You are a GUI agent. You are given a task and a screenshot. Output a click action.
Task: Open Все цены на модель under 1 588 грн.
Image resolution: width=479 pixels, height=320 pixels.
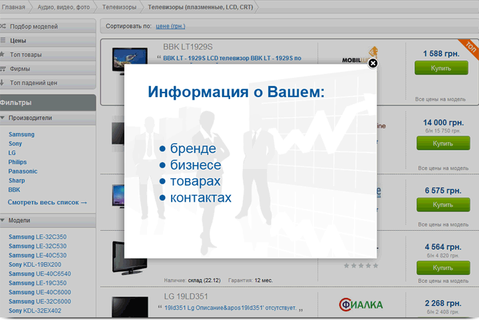click(x=440, y=99)
